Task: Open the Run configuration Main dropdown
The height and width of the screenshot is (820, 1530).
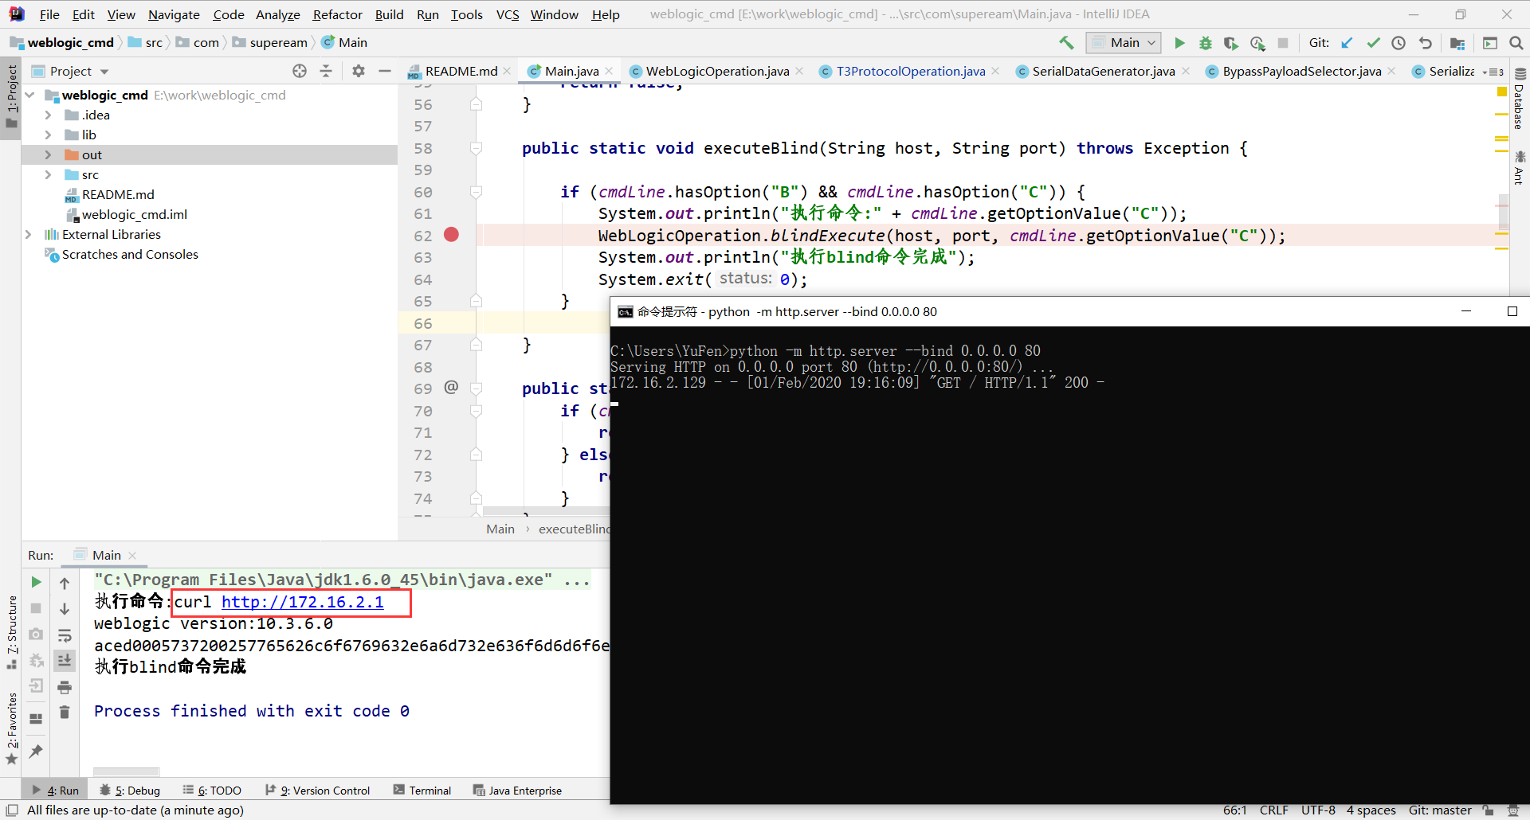Action: click(1124, 43)
